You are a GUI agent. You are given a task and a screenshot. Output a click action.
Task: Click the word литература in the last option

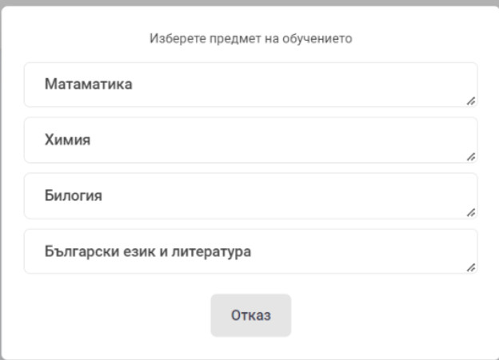point(211,251)
